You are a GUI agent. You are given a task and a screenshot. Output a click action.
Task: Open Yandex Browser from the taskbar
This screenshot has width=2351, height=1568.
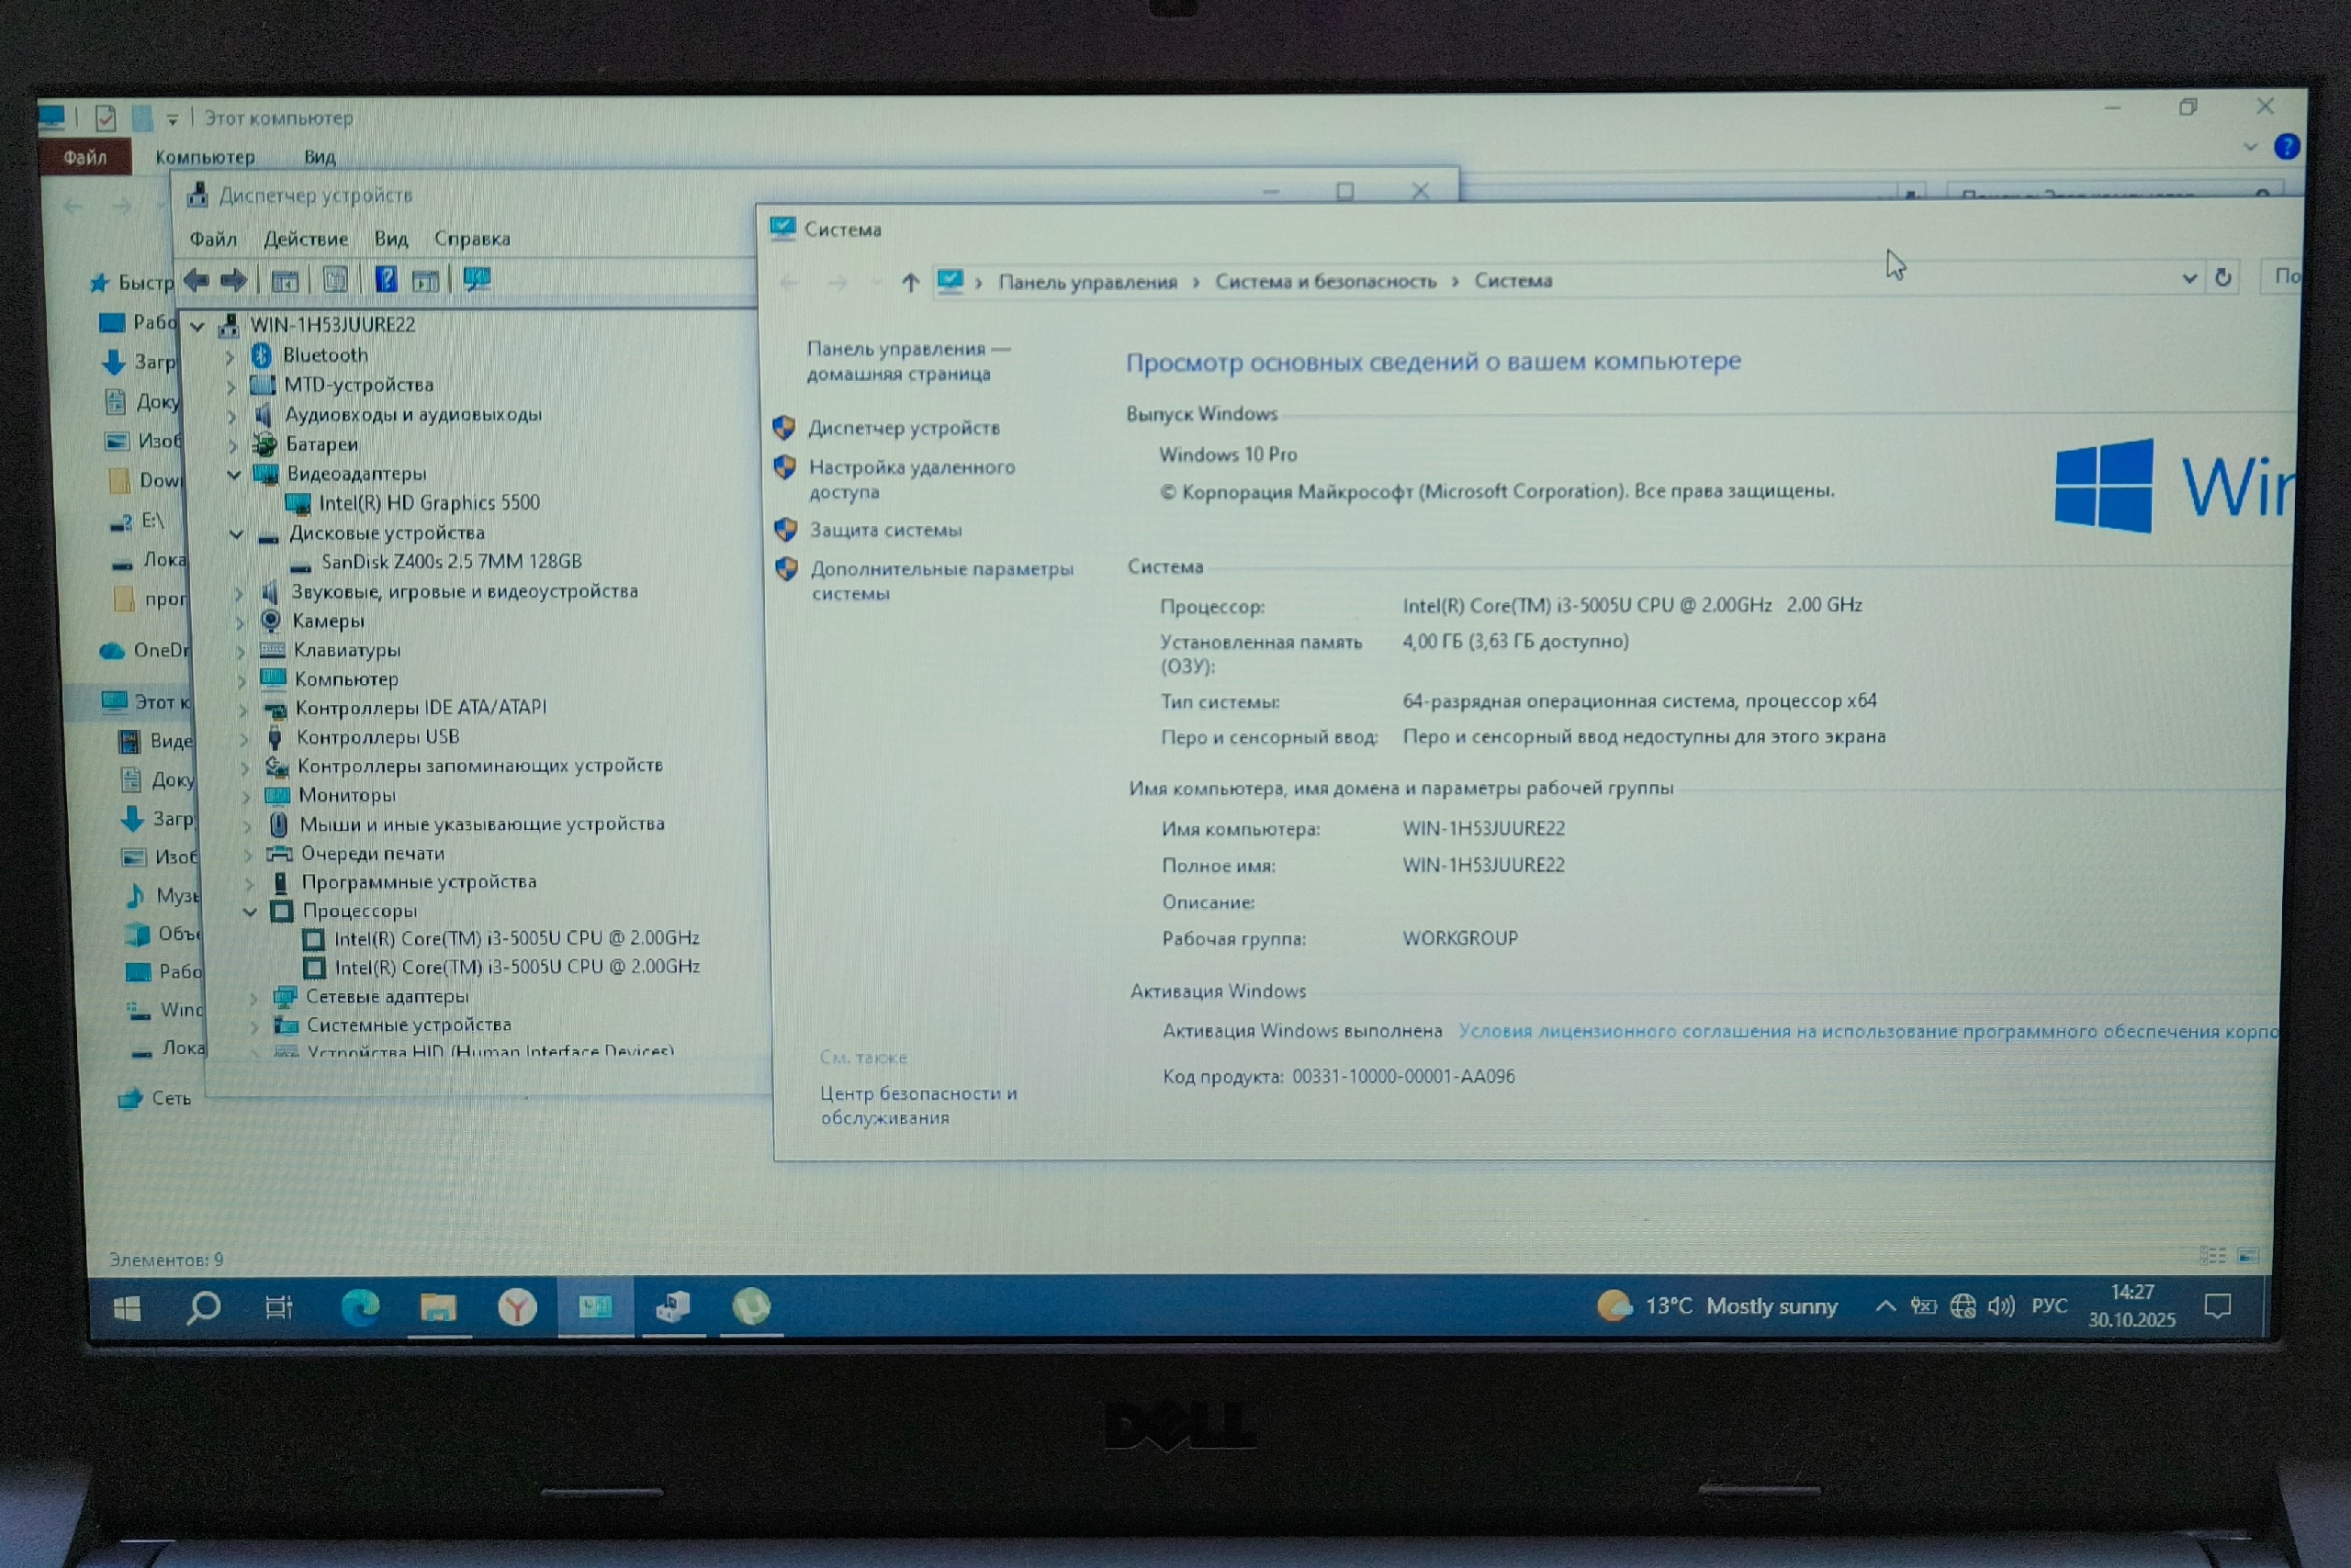click(517, 1307)
